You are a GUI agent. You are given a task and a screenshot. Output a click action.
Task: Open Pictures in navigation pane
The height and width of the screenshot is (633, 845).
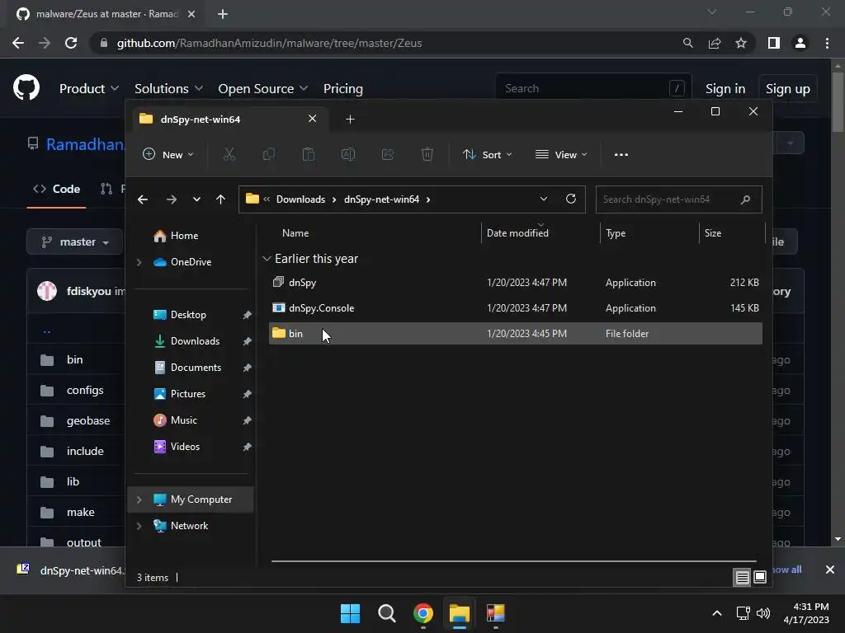(188, 394)
